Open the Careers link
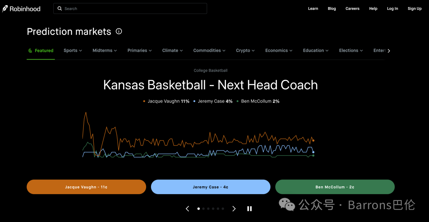429x222 pixels. click(352, 9)
